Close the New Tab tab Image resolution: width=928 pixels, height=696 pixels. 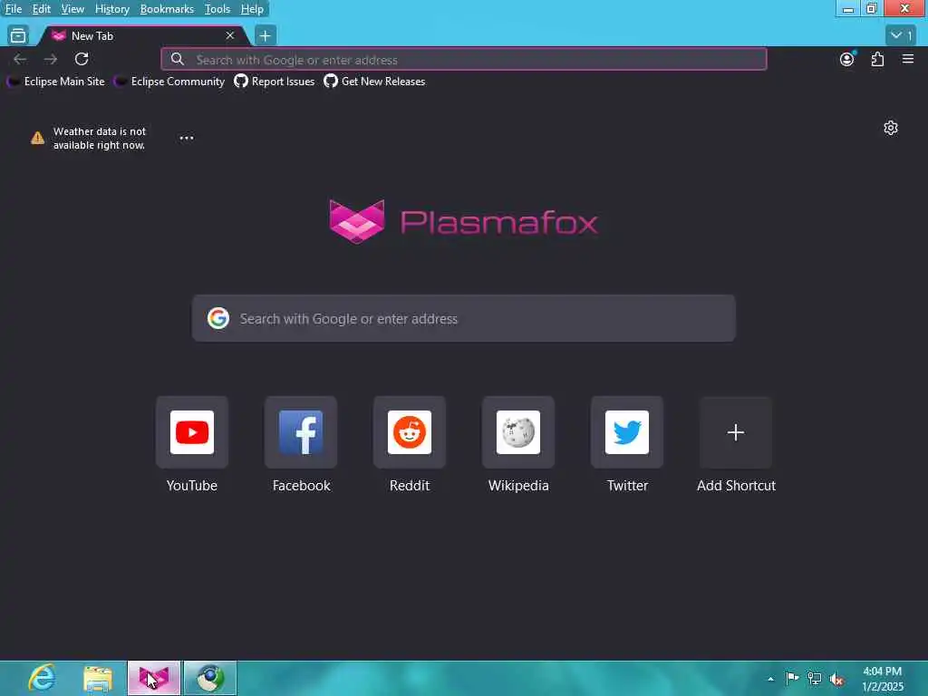click(x=229, y=35)
